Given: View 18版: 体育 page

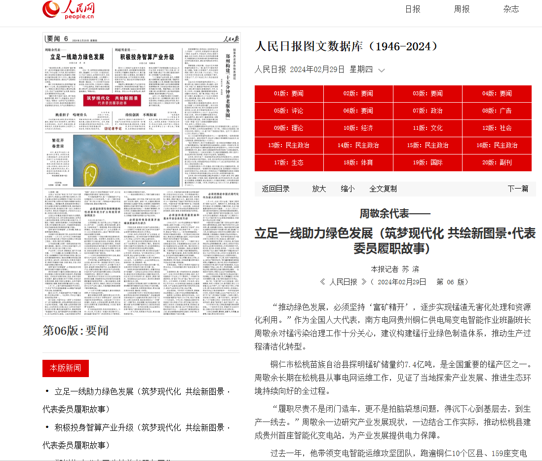Looking at the screenshot, I should point(358,163).
